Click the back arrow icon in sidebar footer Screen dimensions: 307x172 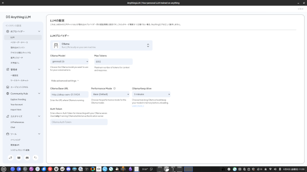[35, 158]
